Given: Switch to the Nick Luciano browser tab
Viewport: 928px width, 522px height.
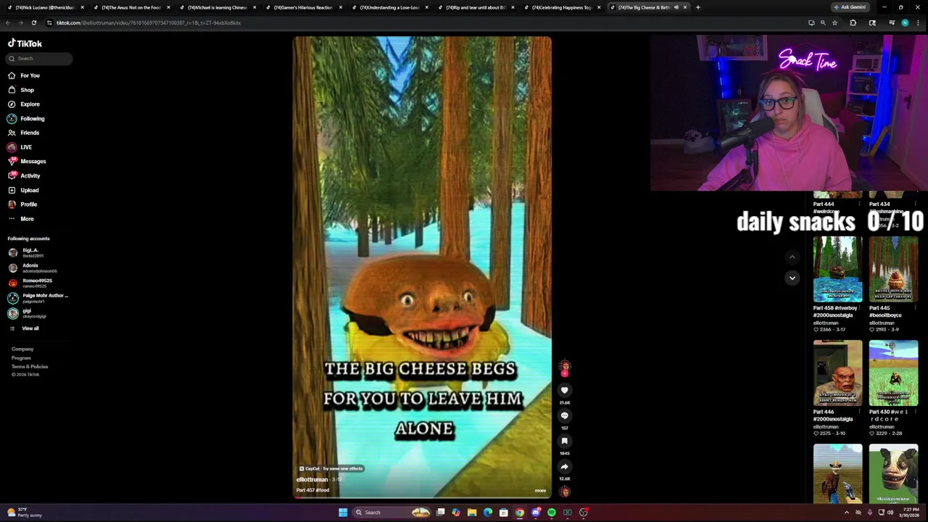Looking at the screenshot, I should 43,7.
